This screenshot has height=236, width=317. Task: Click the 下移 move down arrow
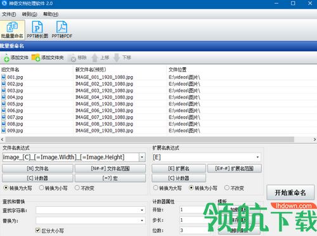point(117,58)
